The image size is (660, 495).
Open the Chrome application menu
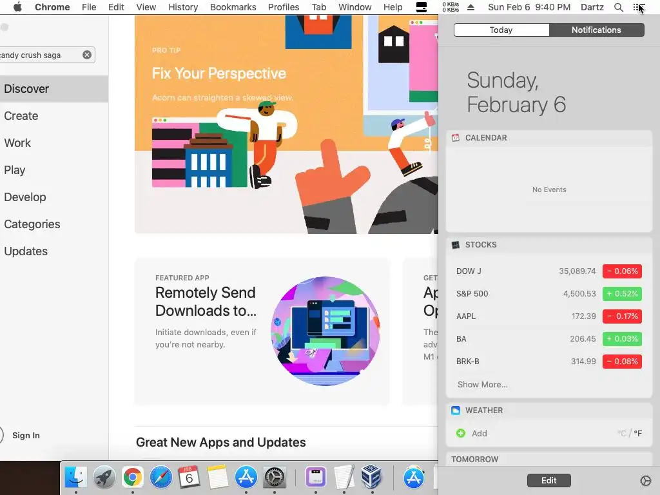coord(52,7)
